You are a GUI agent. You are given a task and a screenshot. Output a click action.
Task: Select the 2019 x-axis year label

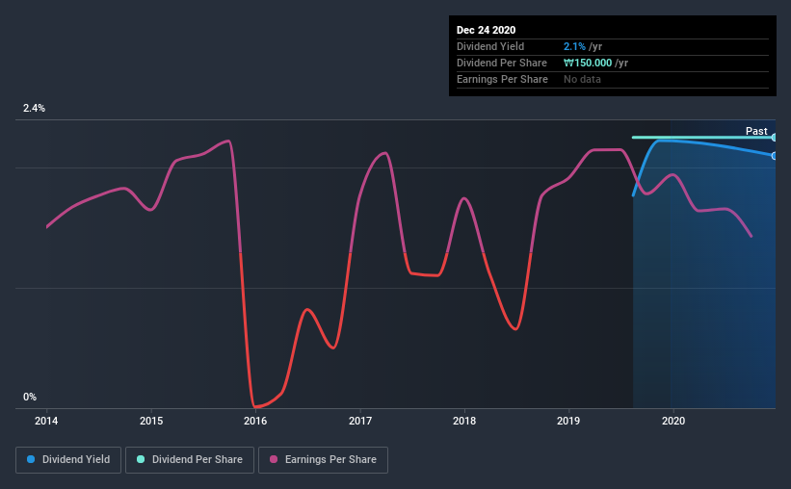569,421
